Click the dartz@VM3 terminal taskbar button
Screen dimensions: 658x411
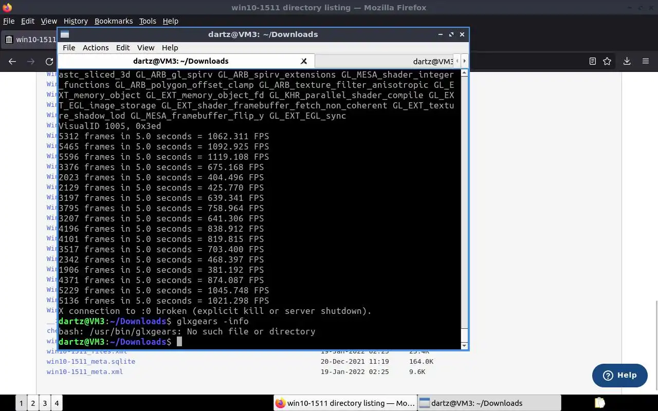[489, 403]
